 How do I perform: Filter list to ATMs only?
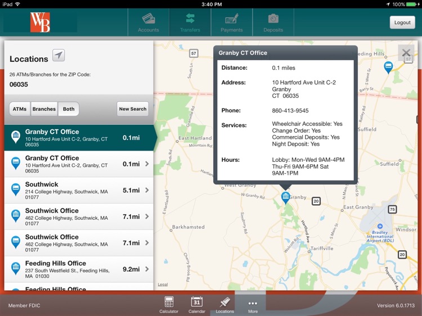tap(20, 109)
